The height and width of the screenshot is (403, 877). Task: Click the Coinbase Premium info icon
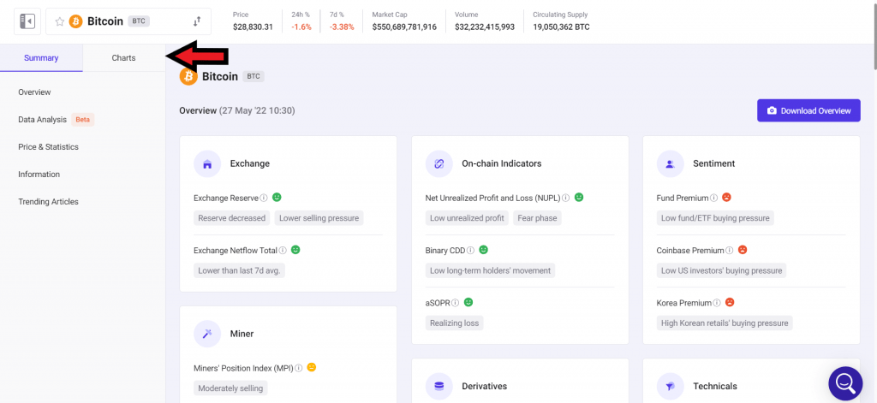tap(730, 251)
